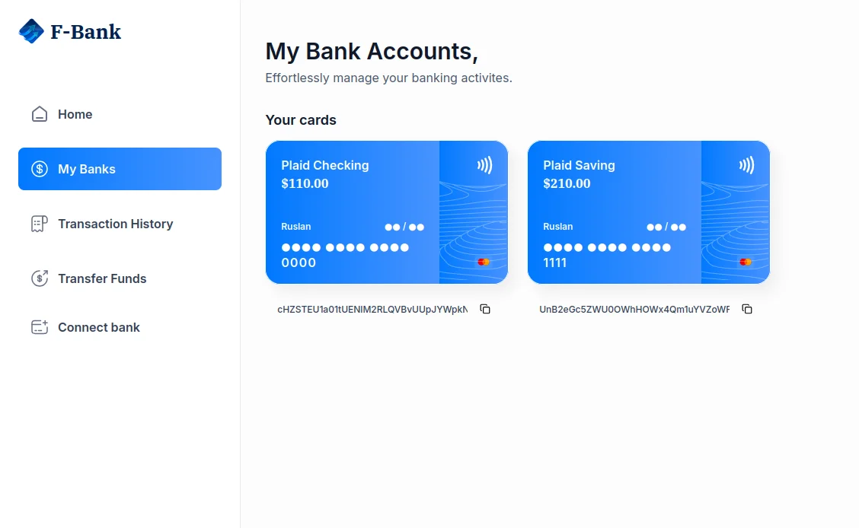The height and width of the screenshot is (528, 859).
Task: Copy the Plaid Saving shareable ID
Action: coord(747,309)
